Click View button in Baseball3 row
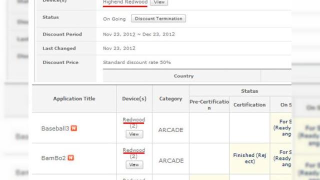This screenshot has width=320, height=180. click(134, 134)
